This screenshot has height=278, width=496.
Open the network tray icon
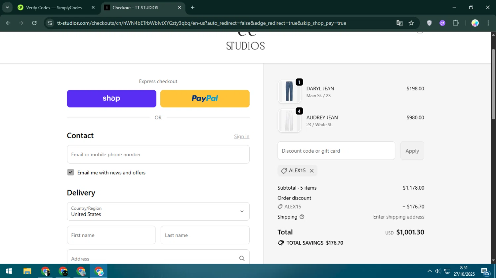tap(447, 271)
